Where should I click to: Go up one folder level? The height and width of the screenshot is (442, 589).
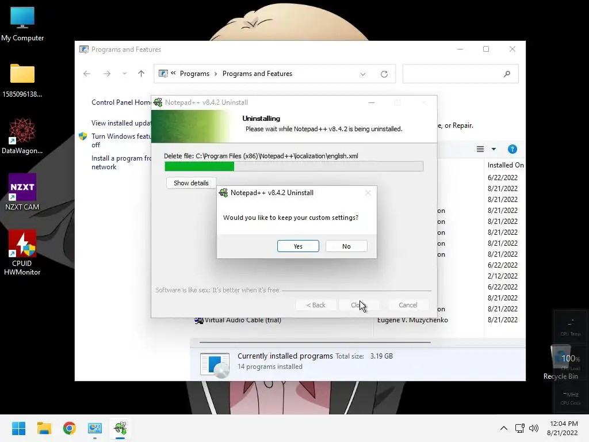tap(141, 74)
